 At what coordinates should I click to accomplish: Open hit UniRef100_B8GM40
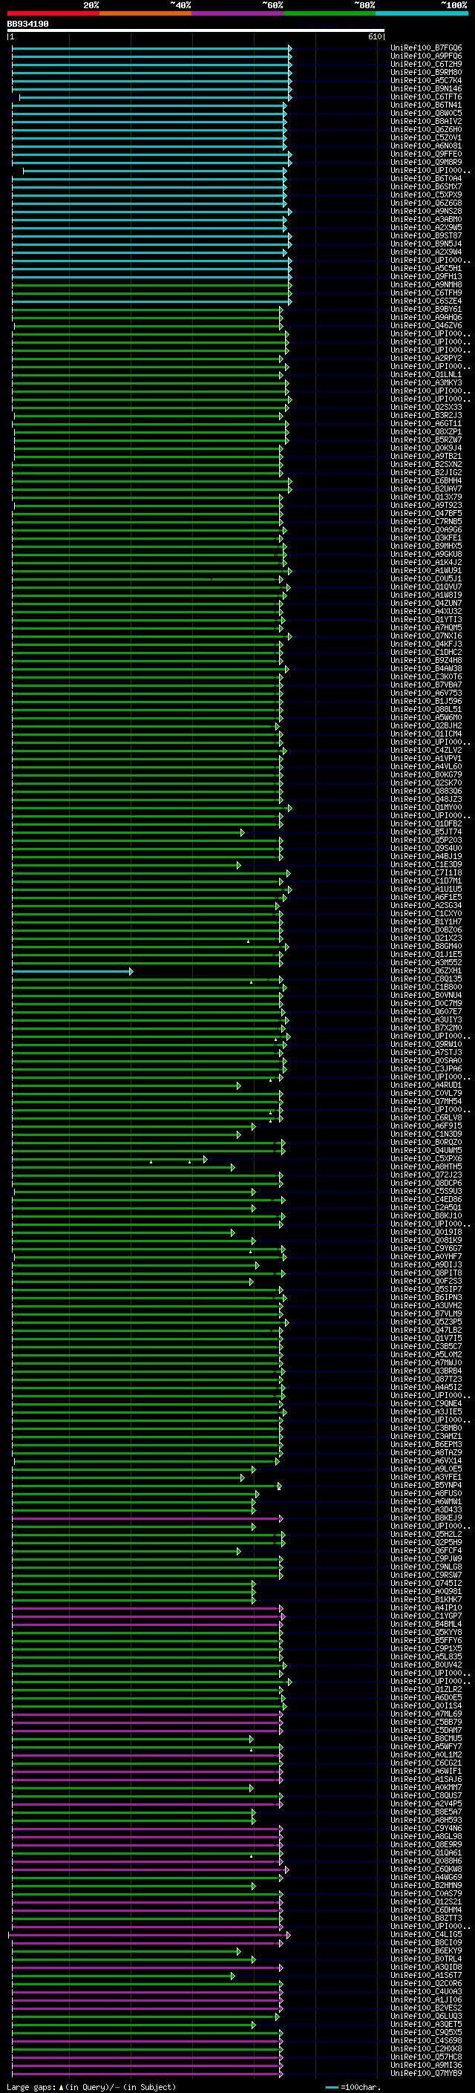[426, 946]
